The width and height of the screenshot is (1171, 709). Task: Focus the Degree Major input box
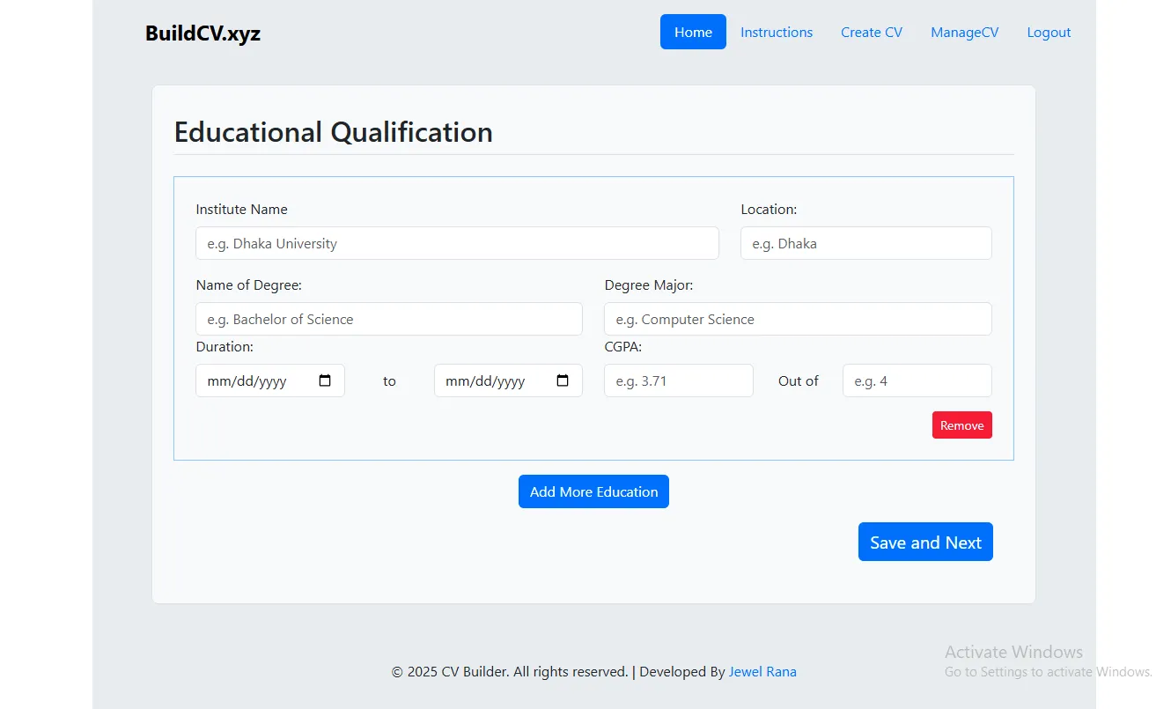[x=797, y=319]
